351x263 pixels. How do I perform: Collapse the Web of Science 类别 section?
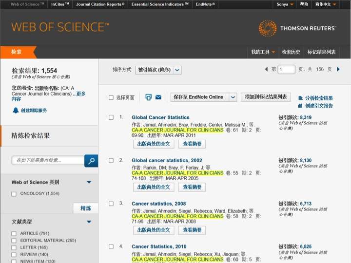[89, 182]
